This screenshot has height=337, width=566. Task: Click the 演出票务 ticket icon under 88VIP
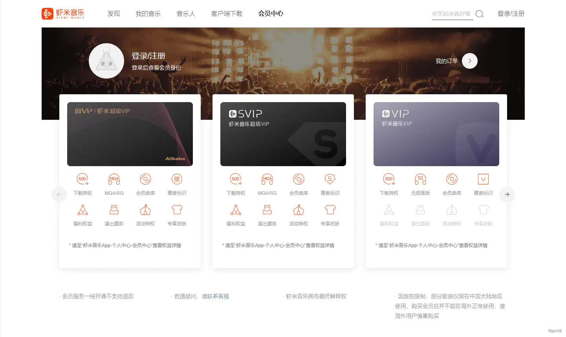(x=114, y=210)
